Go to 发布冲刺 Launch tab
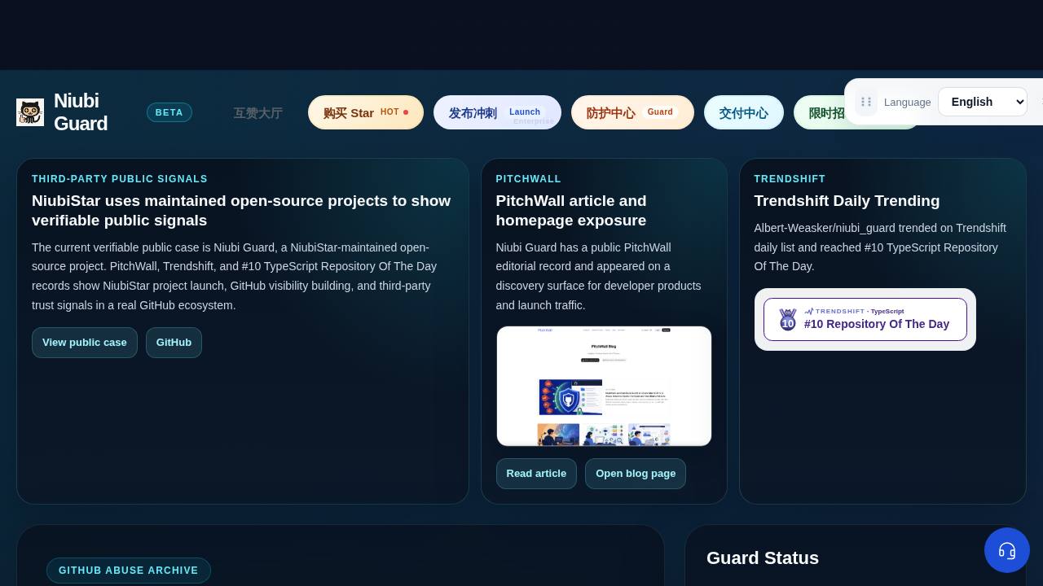The width and height of the screenshot is (1043, 586). [x=497, y=112]
